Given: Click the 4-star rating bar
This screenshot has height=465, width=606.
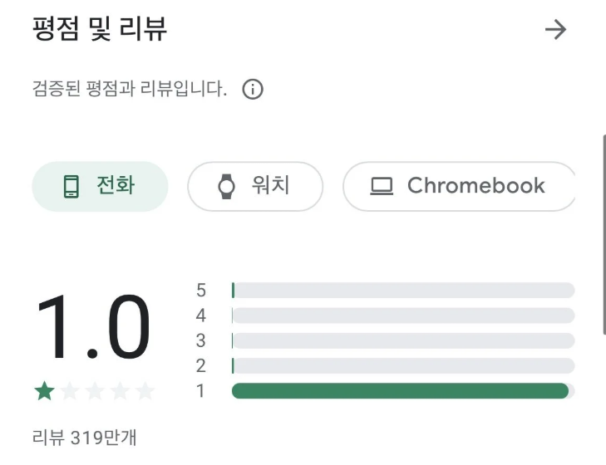Looking at the screenshot, I should 403,316.
